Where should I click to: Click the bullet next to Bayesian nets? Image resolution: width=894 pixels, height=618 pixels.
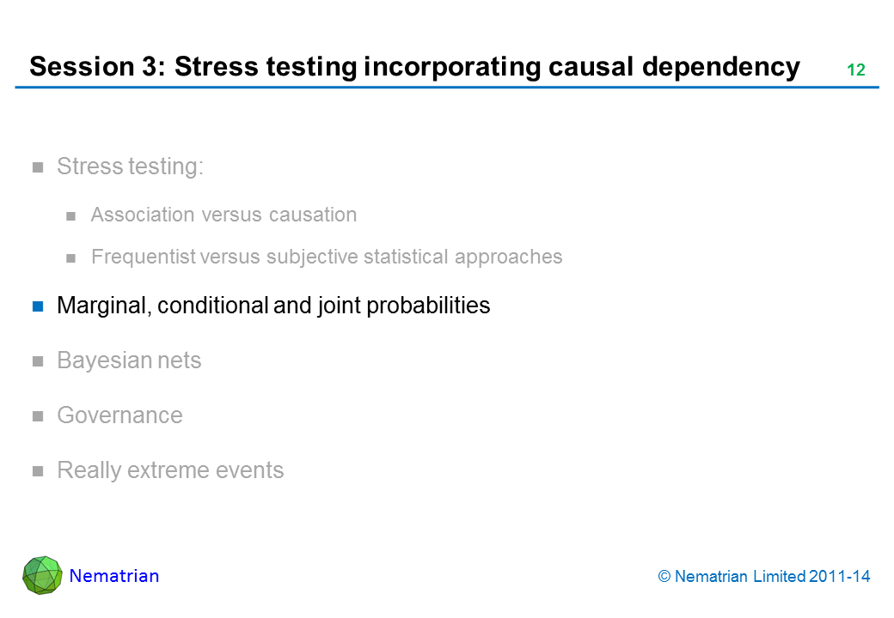tap(38, 361)
